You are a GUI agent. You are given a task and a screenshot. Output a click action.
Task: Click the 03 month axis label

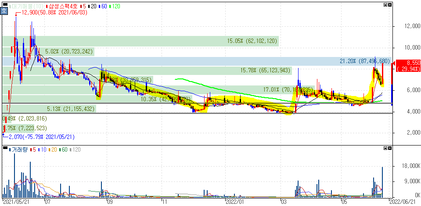coord(284,201)
